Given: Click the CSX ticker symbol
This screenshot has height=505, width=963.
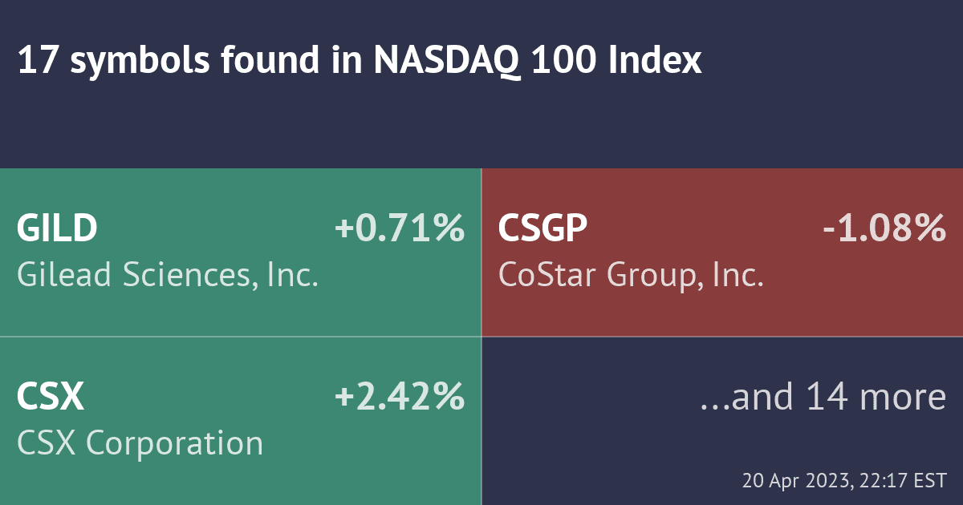Looking at the screenshot, I should [50, 398].
